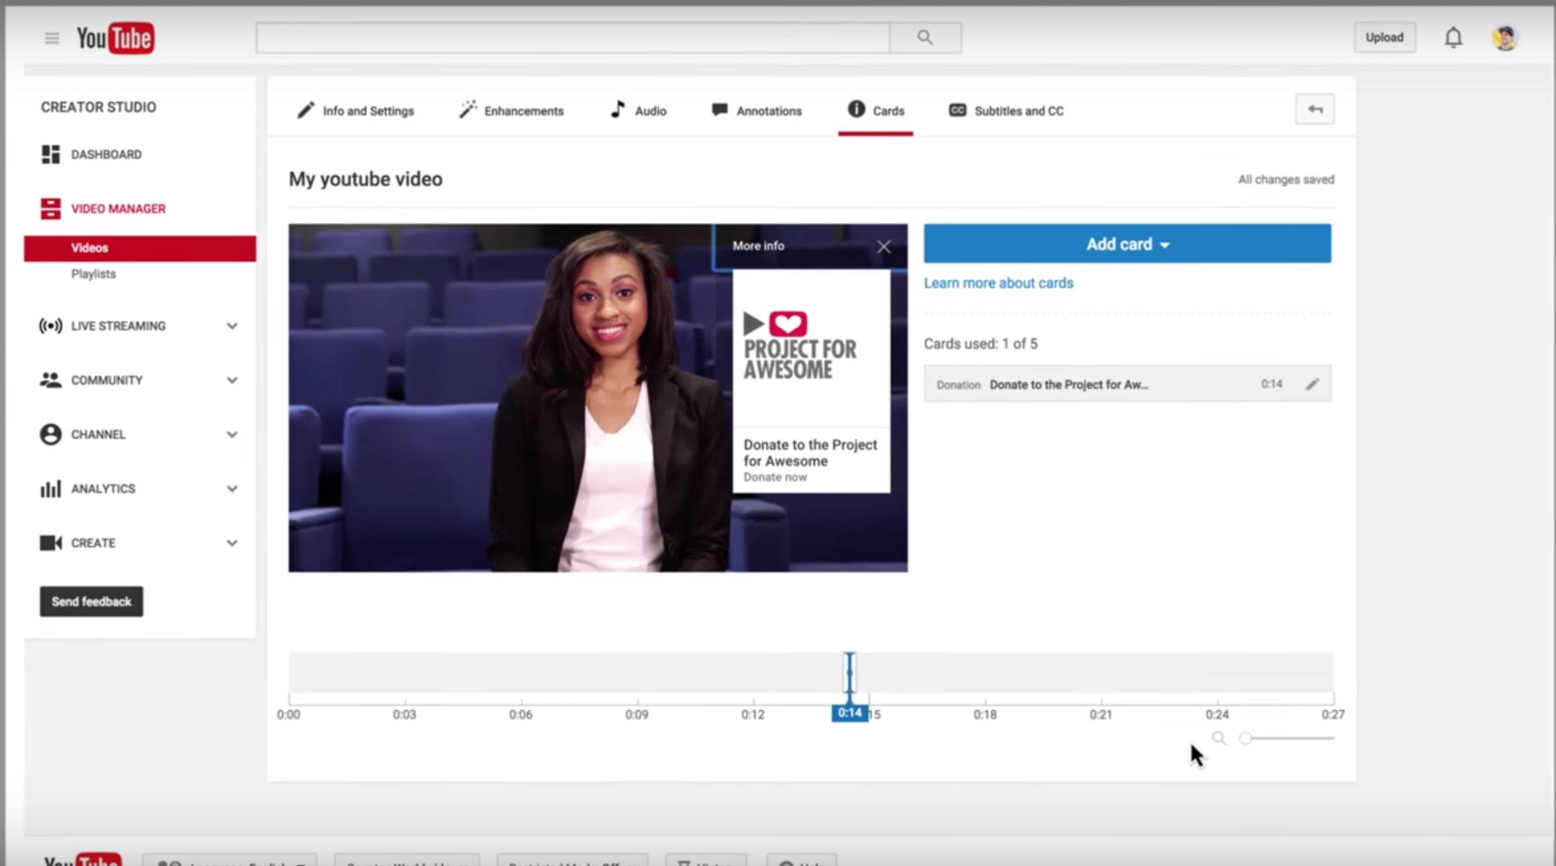Screen dimensions: 1556x866
Task: Open Subtitles and CC with the CC icon
Action: pyautogui.click(x=957, y=110)
